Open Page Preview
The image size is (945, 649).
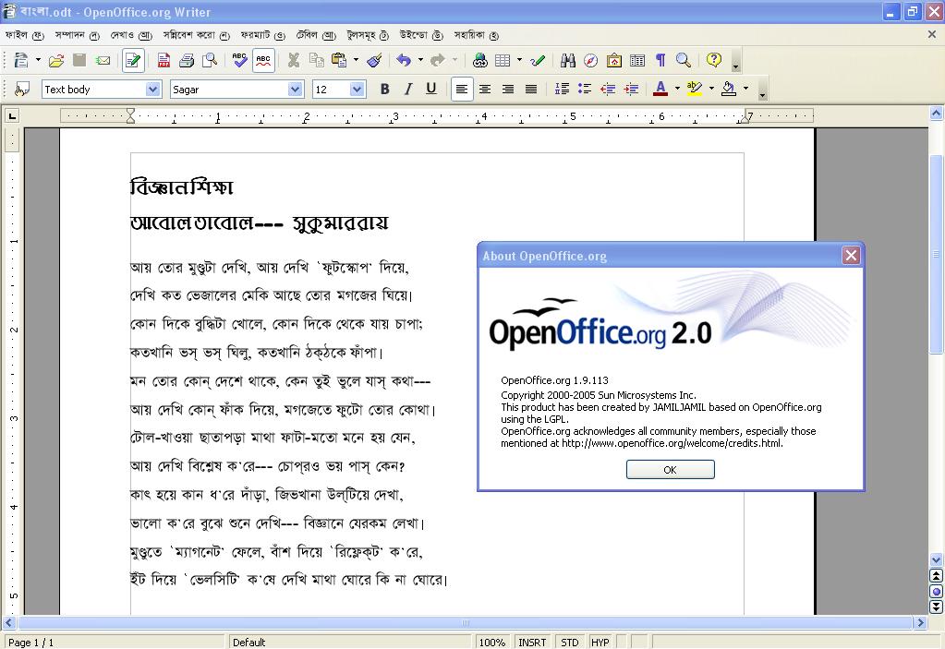[x=209, y=60]
